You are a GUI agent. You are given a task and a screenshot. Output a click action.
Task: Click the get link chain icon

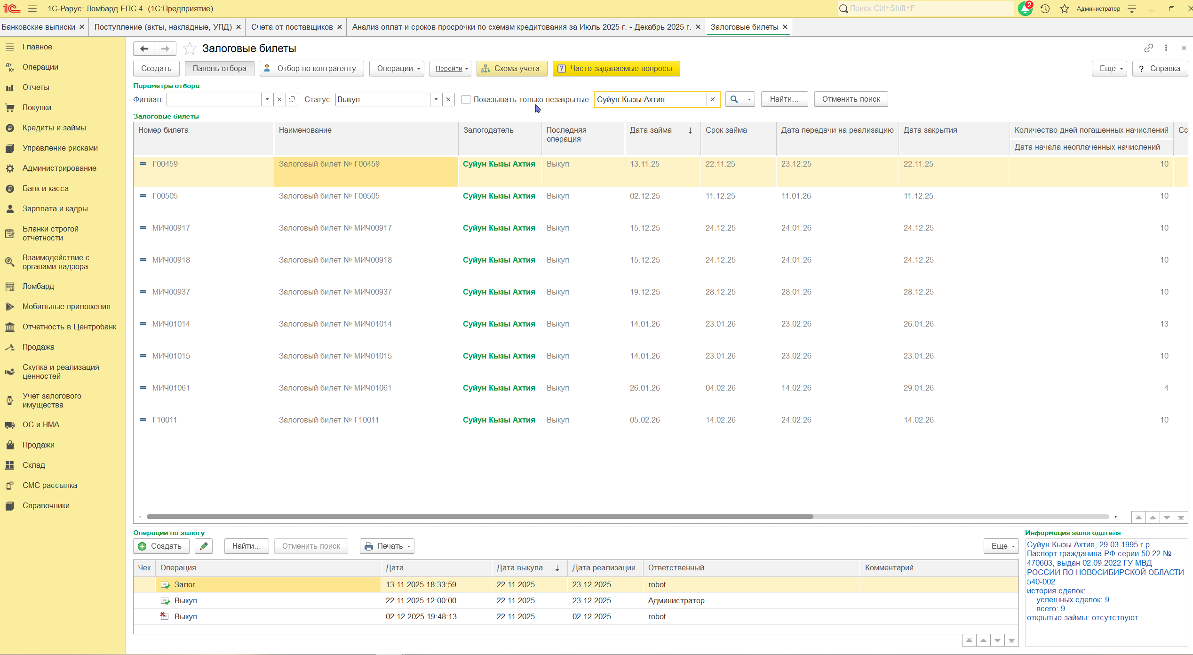coord(1148,48)
